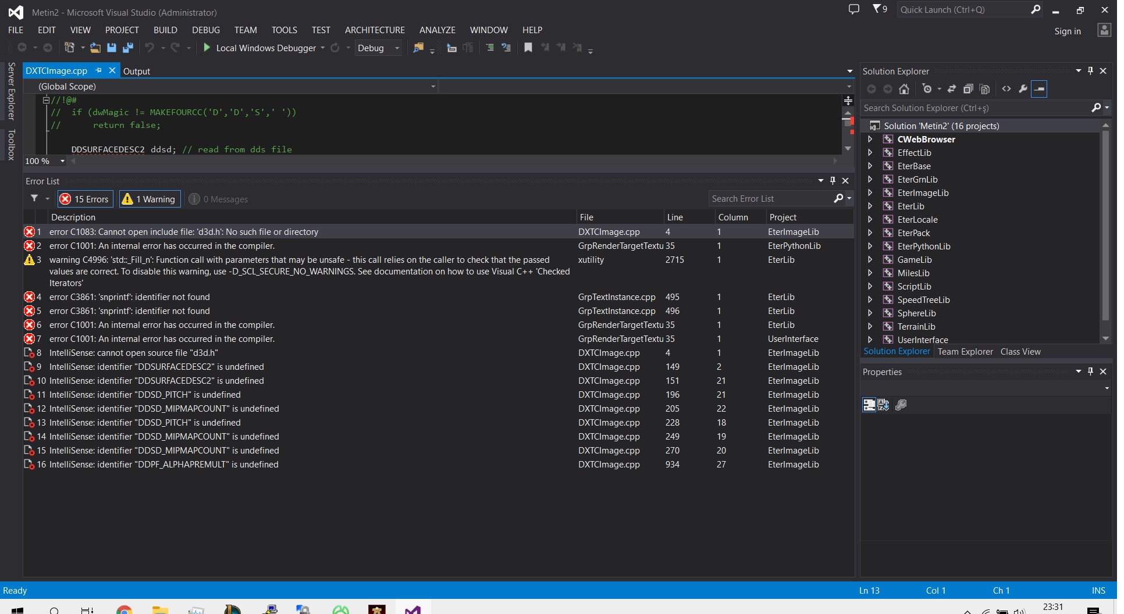Click the Solution Explorer Home icon

[x=904, y=89]
